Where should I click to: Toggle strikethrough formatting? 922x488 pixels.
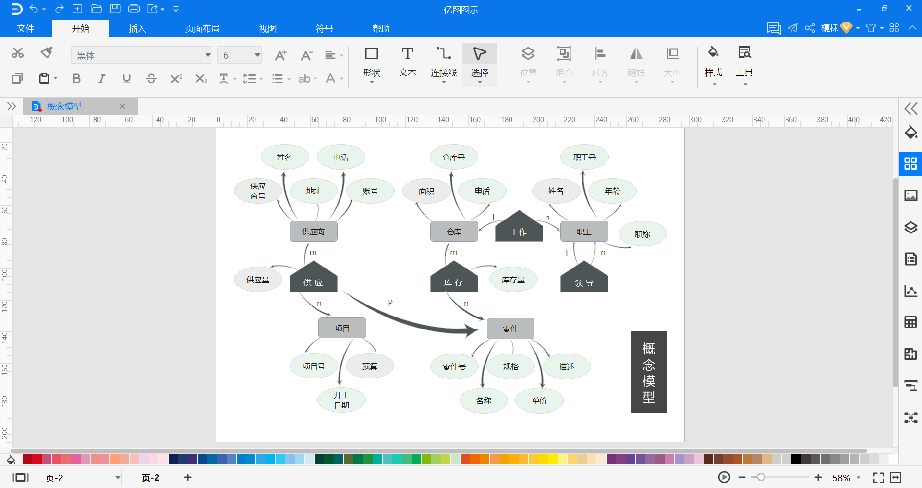pyautogui.click(x=151, y=78)
